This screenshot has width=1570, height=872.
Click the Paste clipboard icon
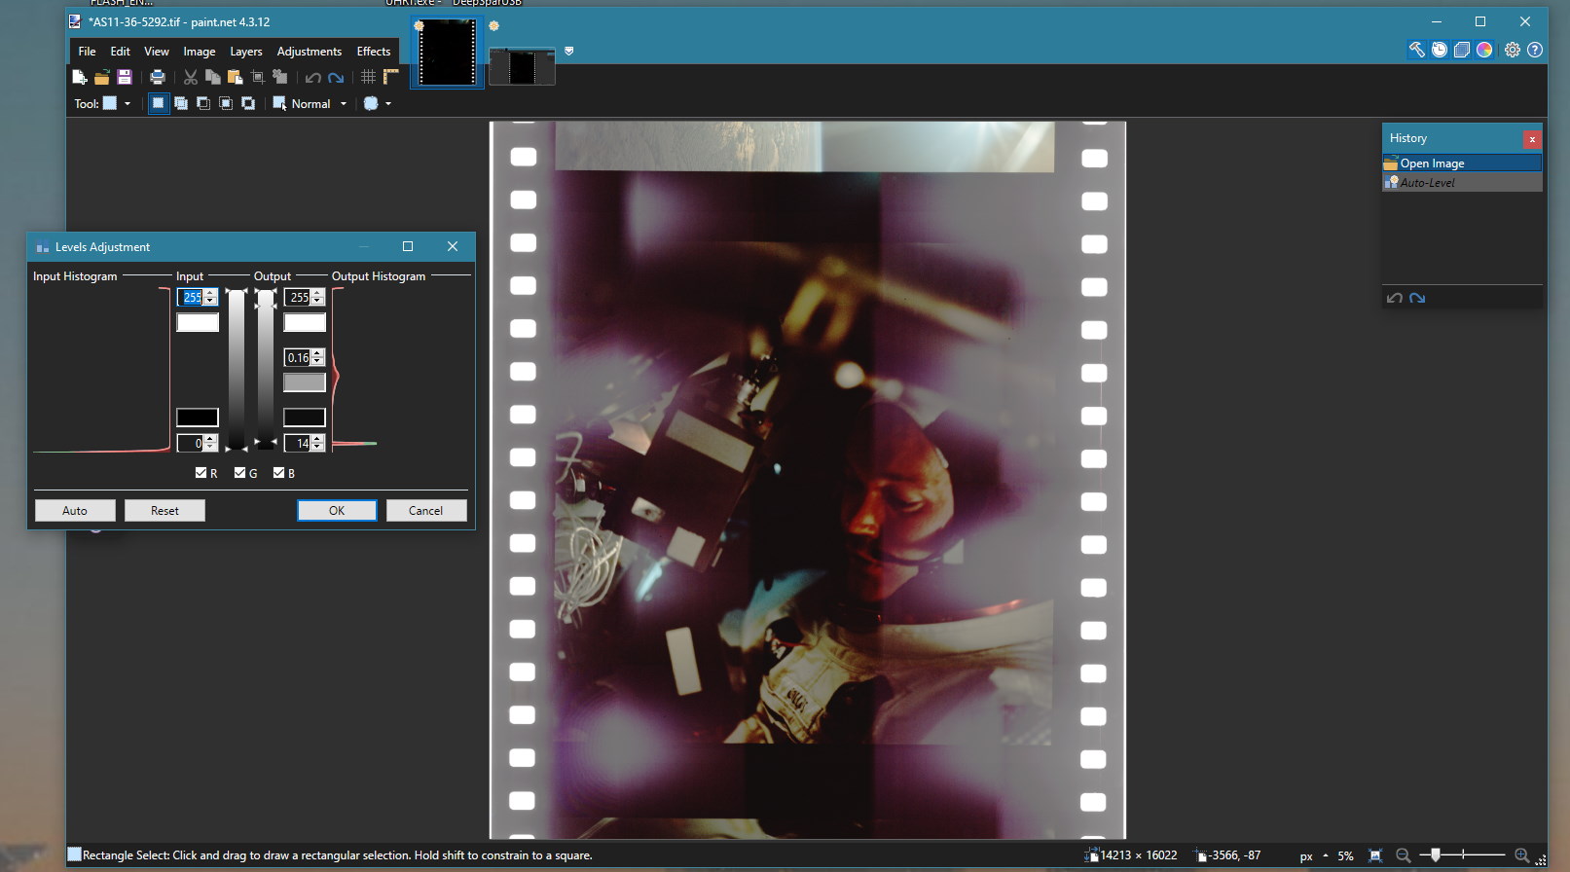pyautogui.click(x=235, y=77)
